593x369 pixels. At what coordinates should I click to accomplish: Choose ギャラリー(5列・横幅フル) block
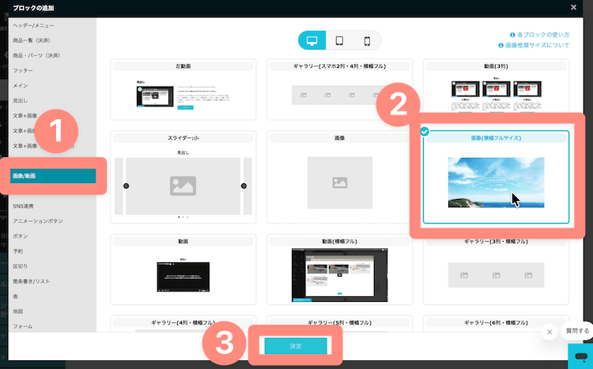pyautogui.click(x=340, y=324)
